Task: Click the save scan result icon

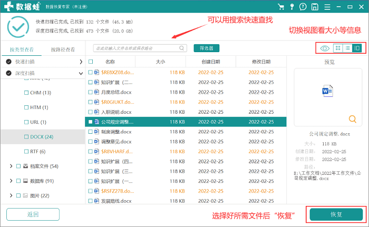Action: pyautogui.click(x=315, y=7)
